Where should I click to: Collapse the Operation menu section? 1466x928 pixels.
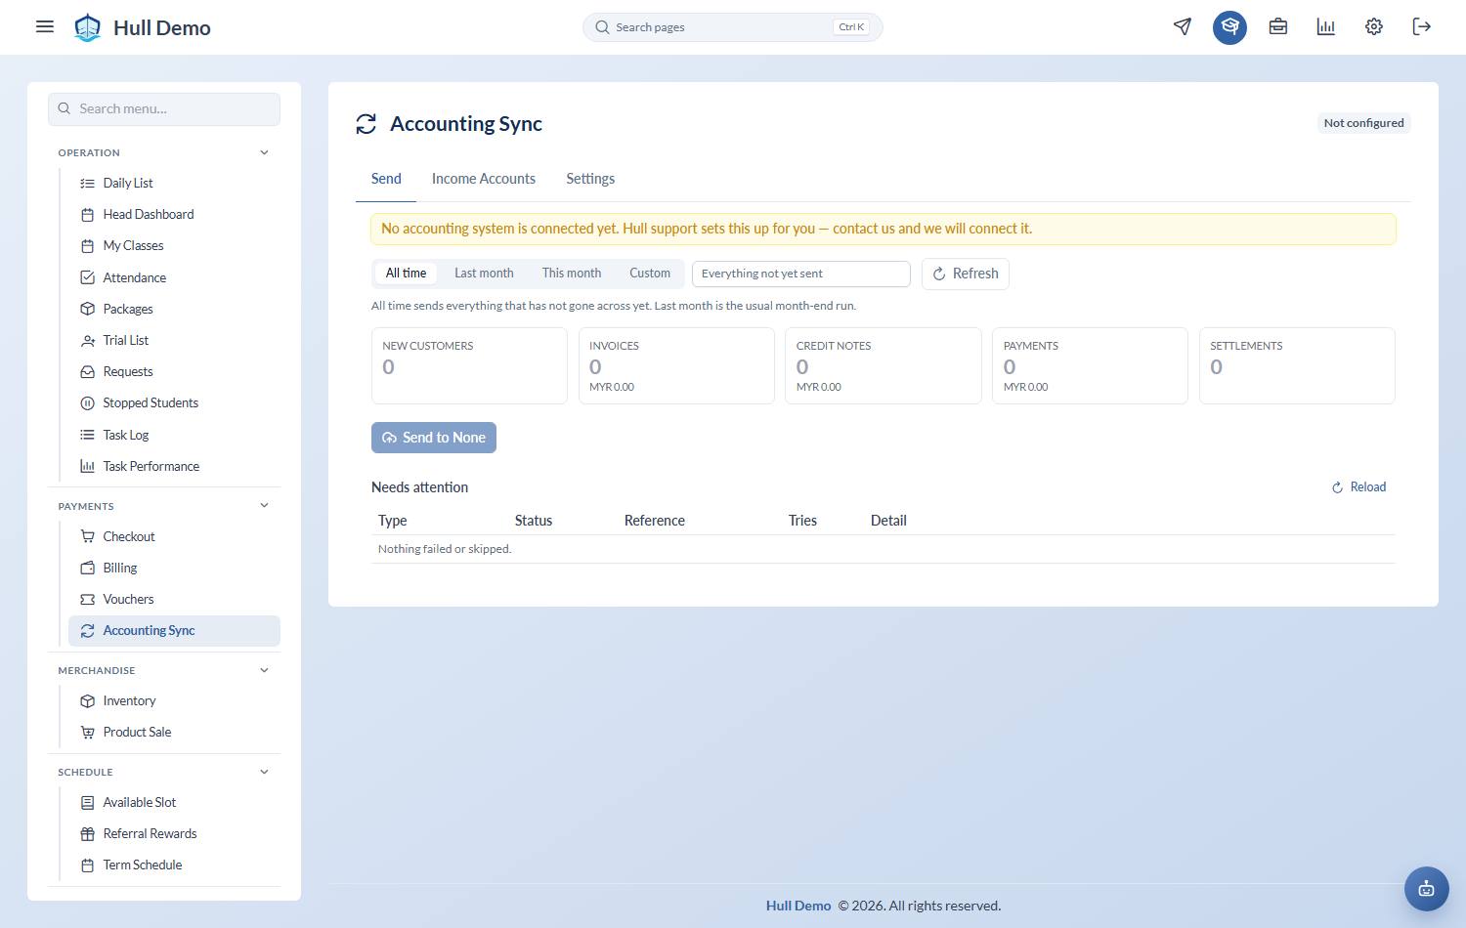point(264,152)
